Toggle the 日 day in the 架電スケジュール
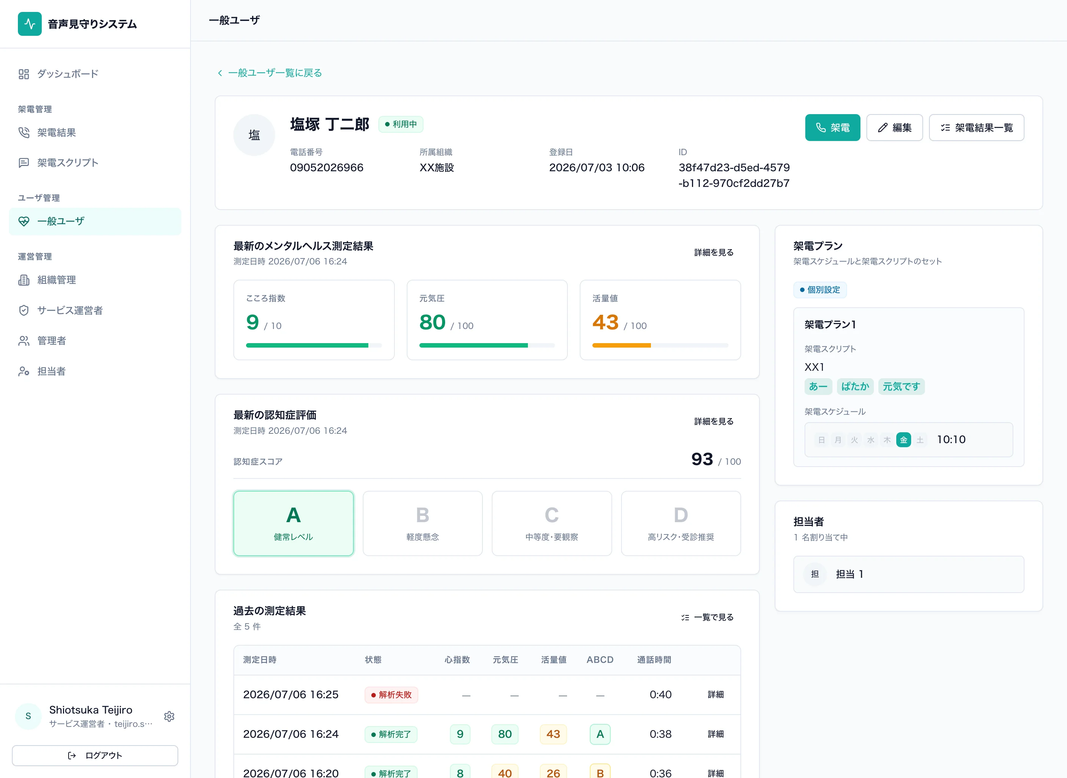This screenshot has height=778, width=1067. coord(821,440)
